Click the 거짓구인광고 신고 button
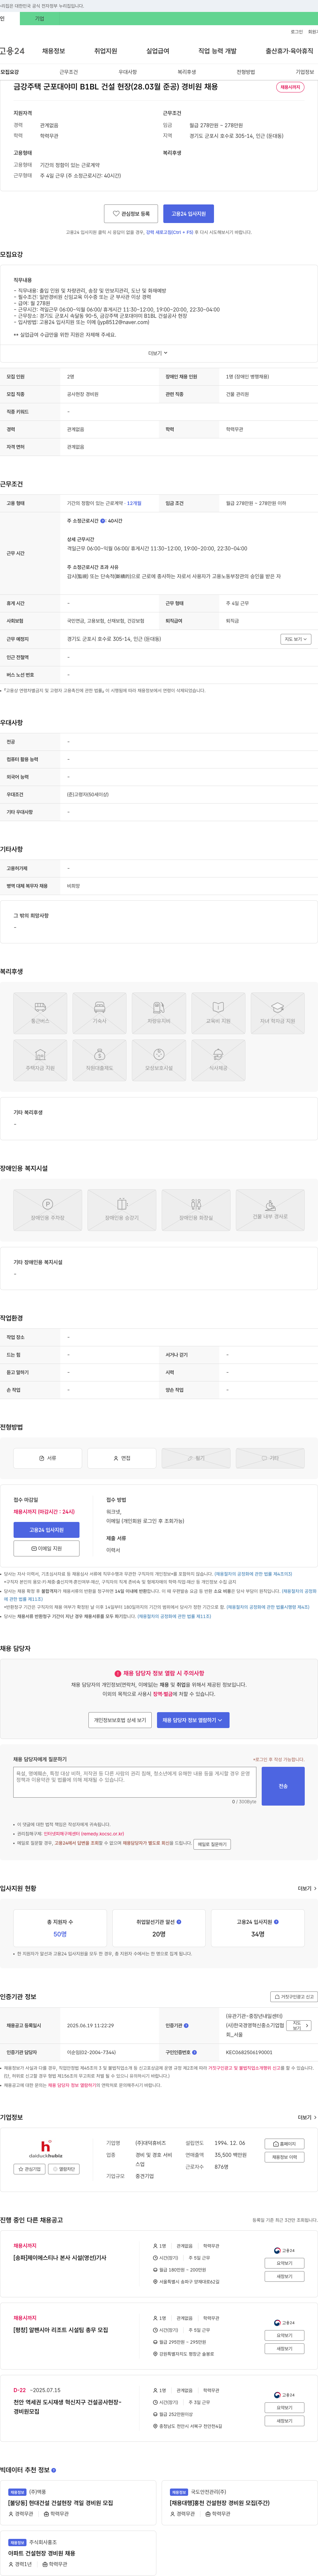This screenshot has height=2576, width=318. point(294,1997)
